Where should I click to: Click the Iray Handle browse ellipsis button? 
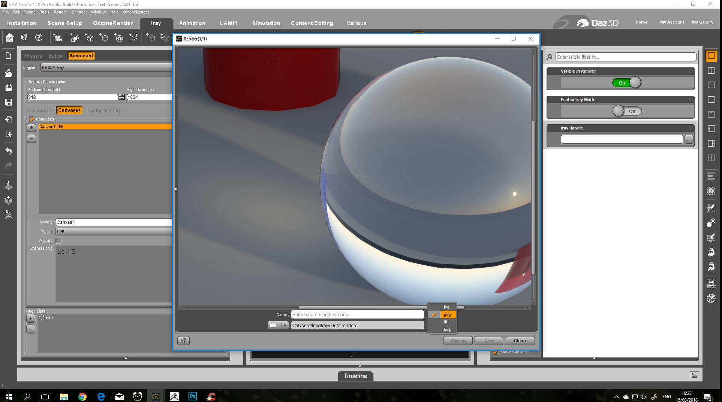(689, 139)
